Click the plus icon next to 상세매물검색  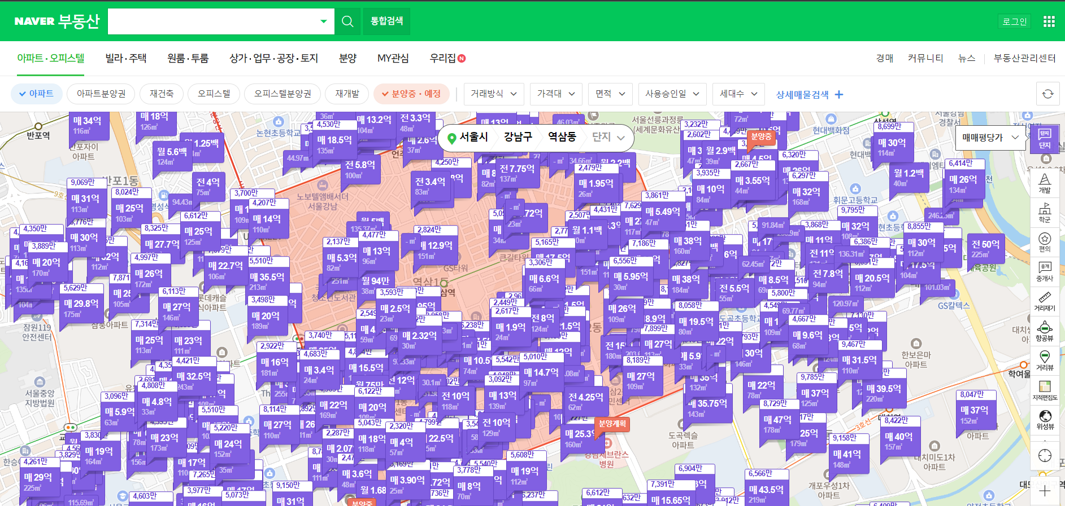[x=839, y=95]
